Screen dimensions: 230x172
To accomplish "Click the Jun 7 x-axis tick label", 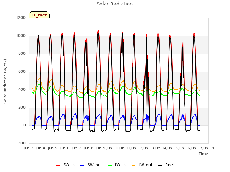I will coord(76,148).
